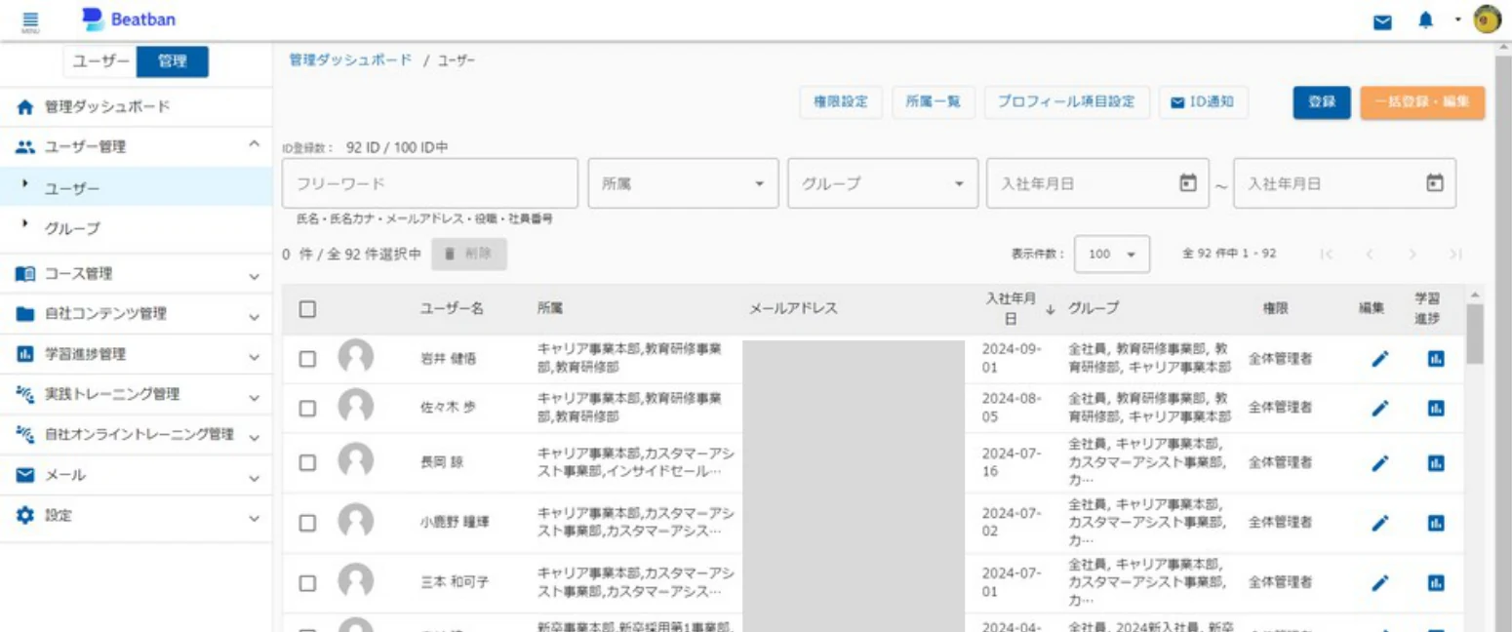The width and height of the screenshot is (1512, 632).
Task: Open プロフィール項目設定
Action: [x=1066, y=101]
